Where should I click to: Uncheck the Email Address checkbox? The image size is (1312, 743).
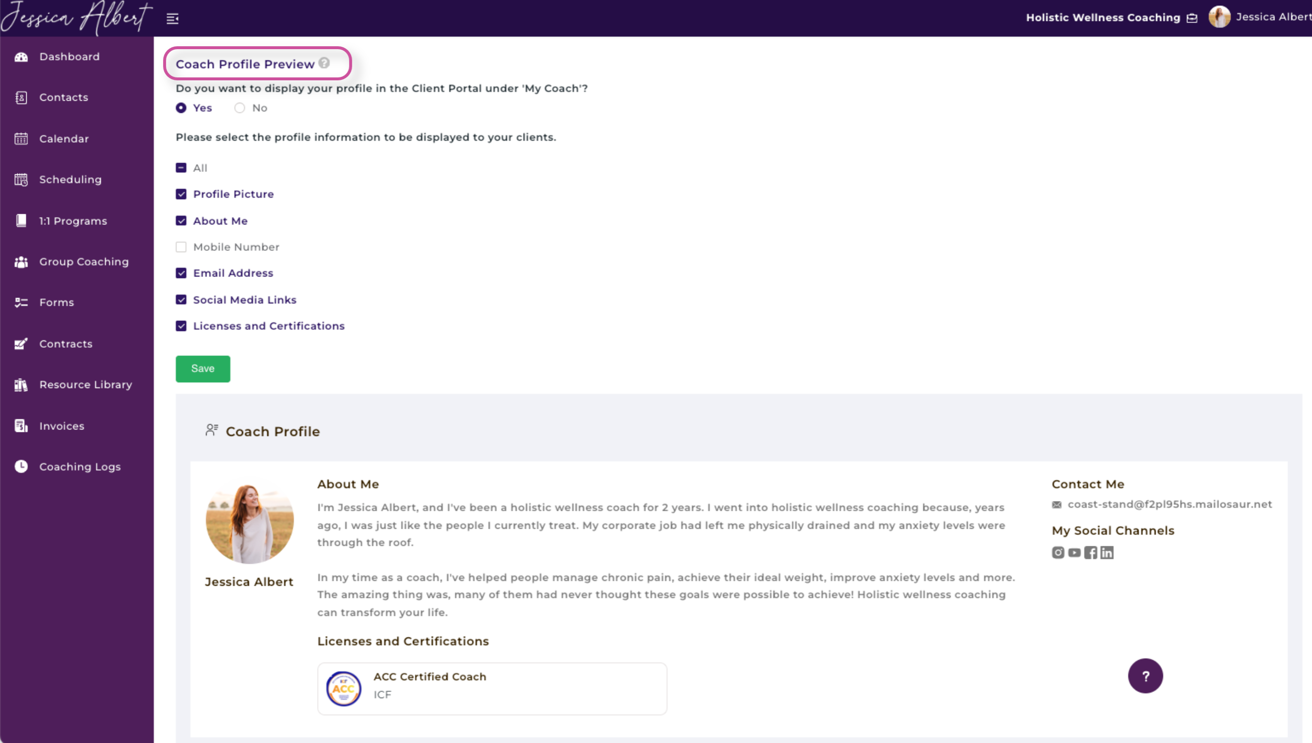(x=181, y=274)
